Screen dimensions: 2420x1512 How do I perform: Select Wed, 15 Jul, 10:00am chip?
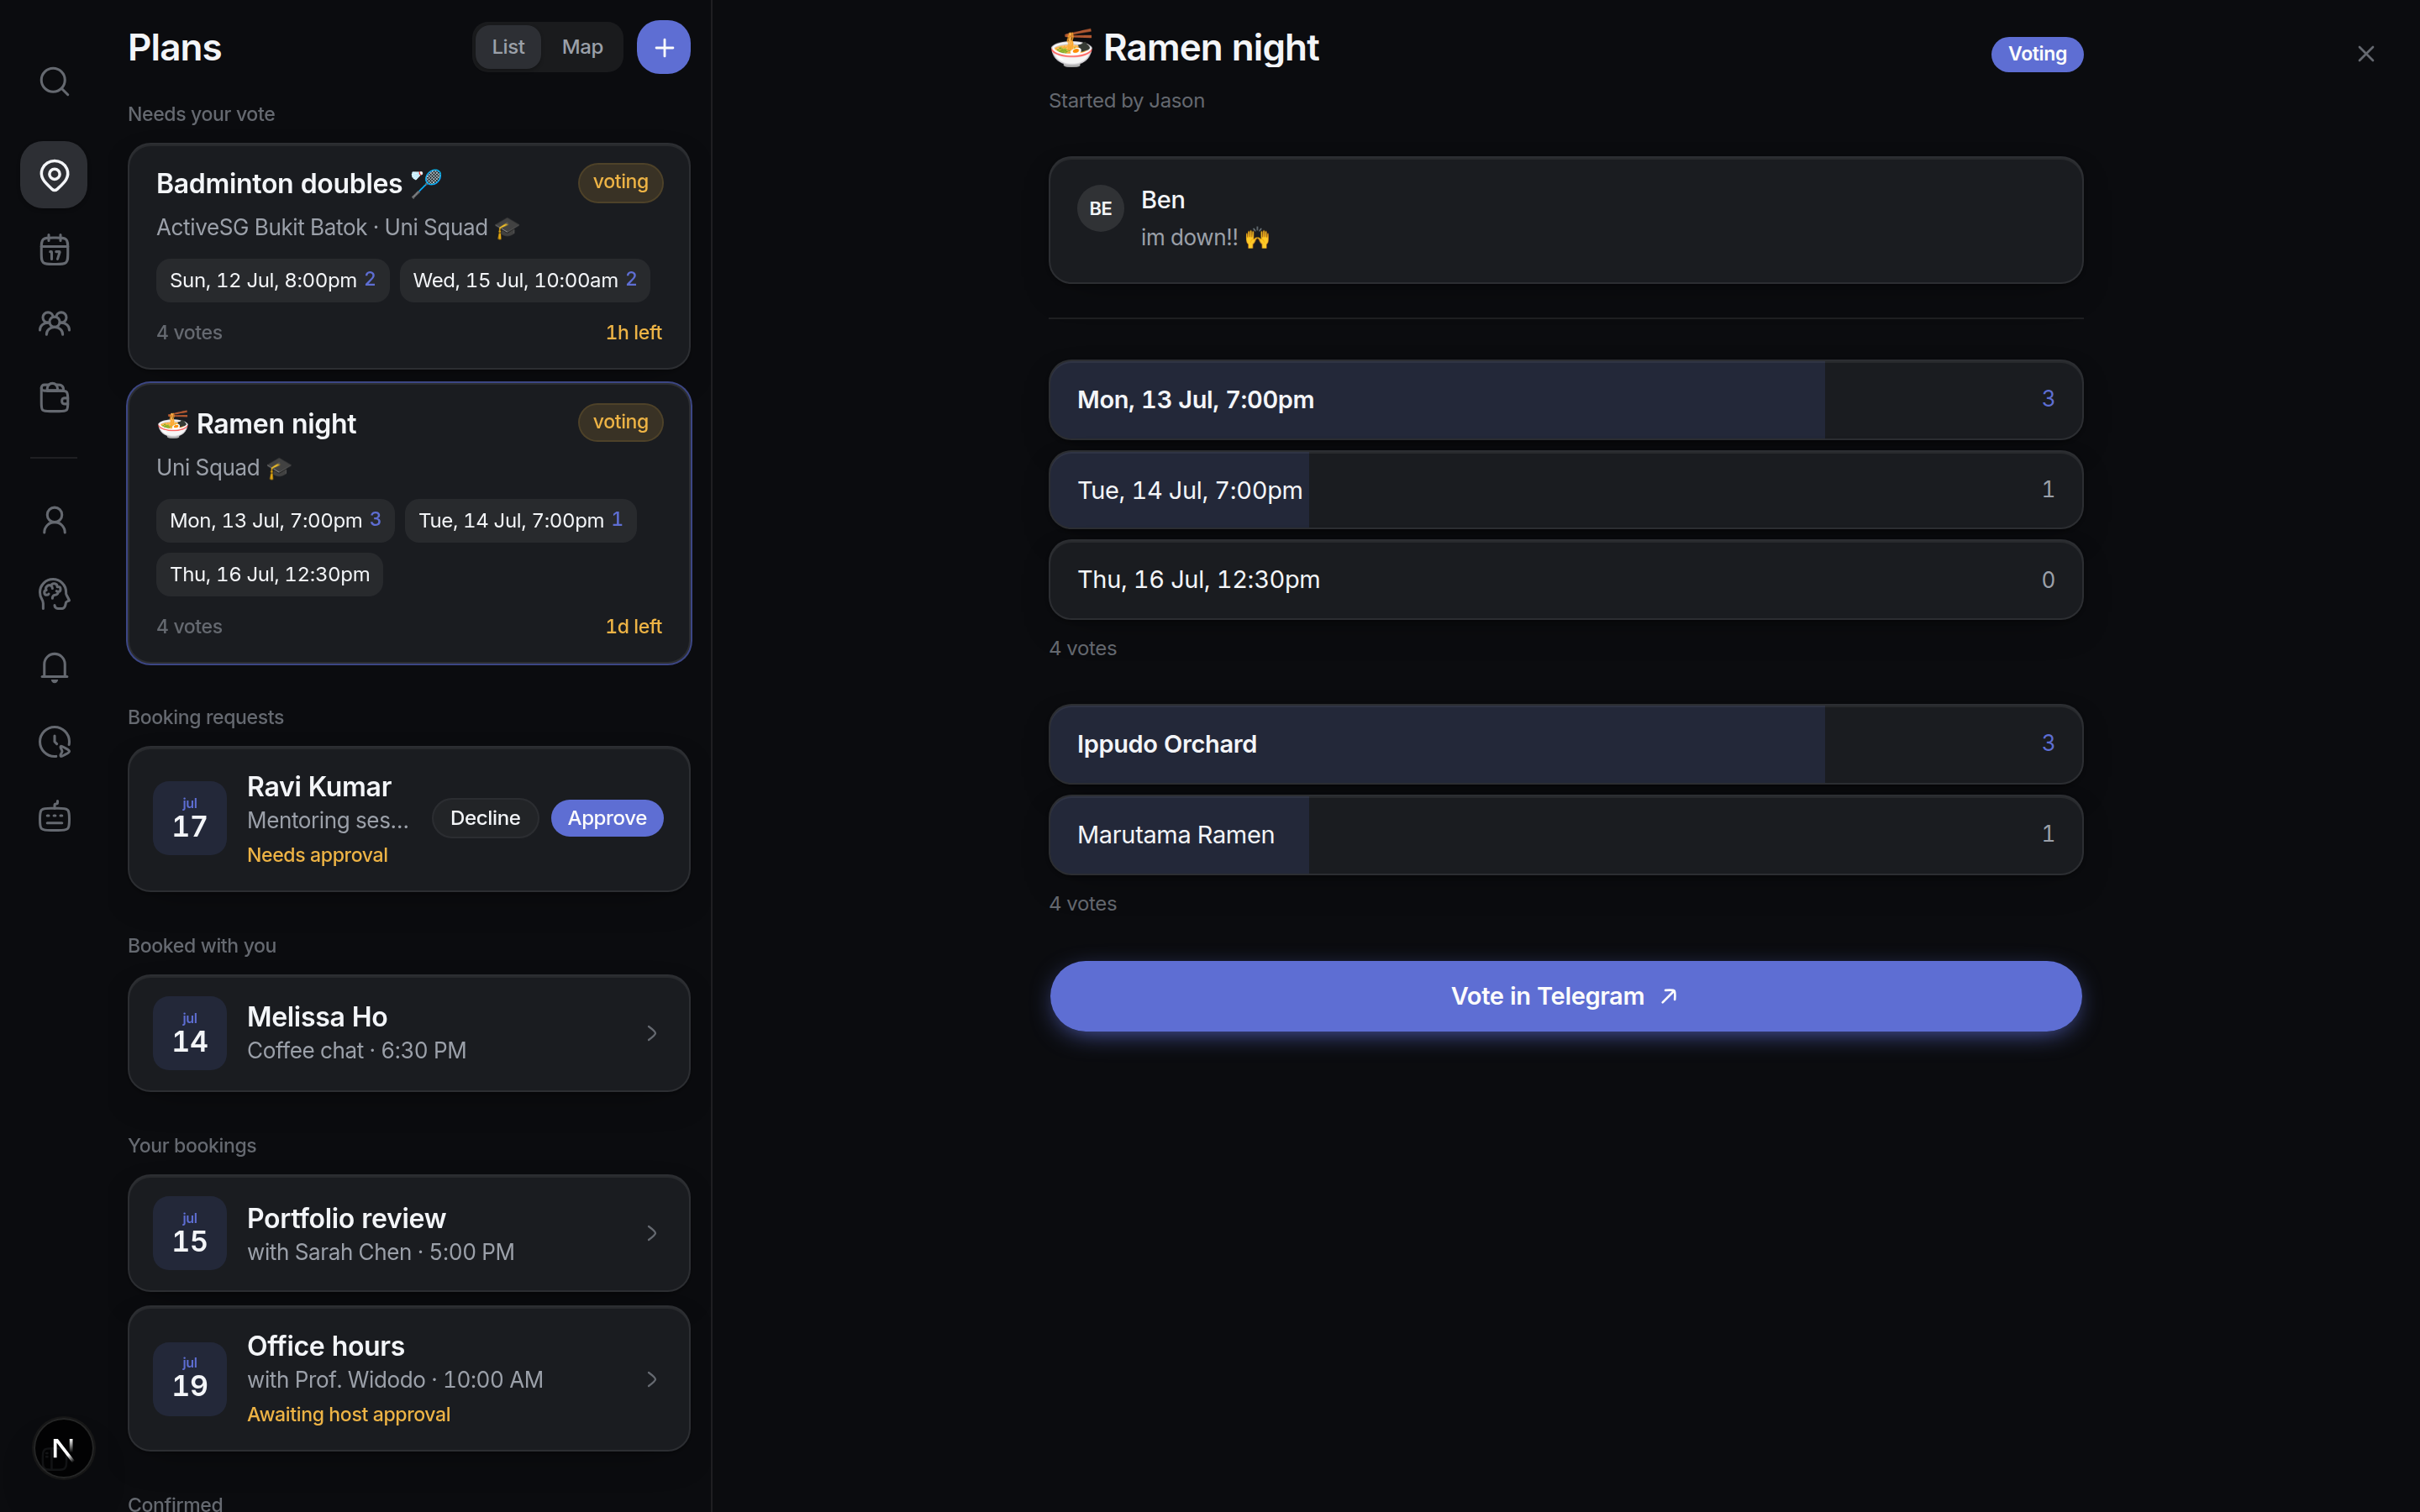(x=525, y=280)
